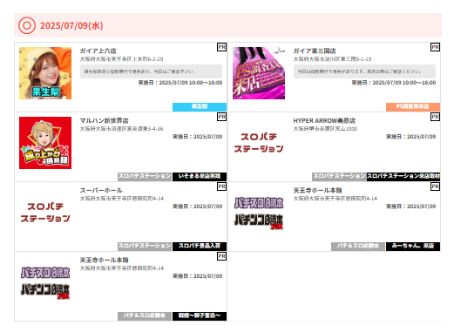Click the red double-circle icon beside 2025/07/09
The width and height of the screenshot is (454, 332).
pyautogui.click(x=27, y=25)
